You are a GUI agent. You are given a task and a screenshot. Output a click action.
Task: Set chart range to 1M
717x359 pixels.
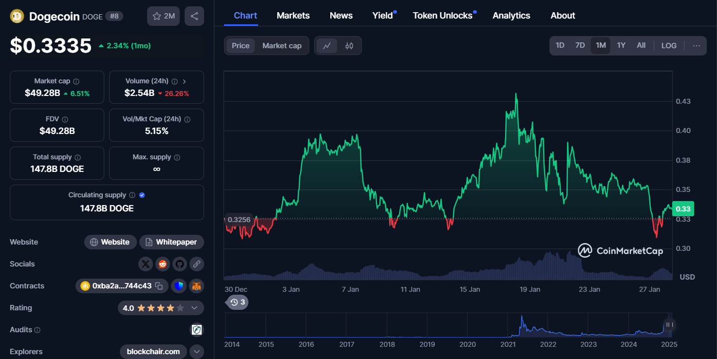601,45
